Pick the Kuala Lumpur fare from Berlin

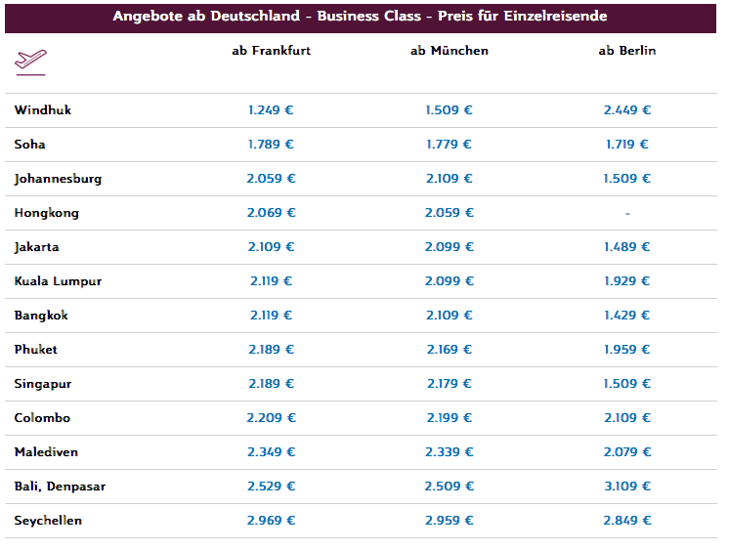[x=627, y=281]
